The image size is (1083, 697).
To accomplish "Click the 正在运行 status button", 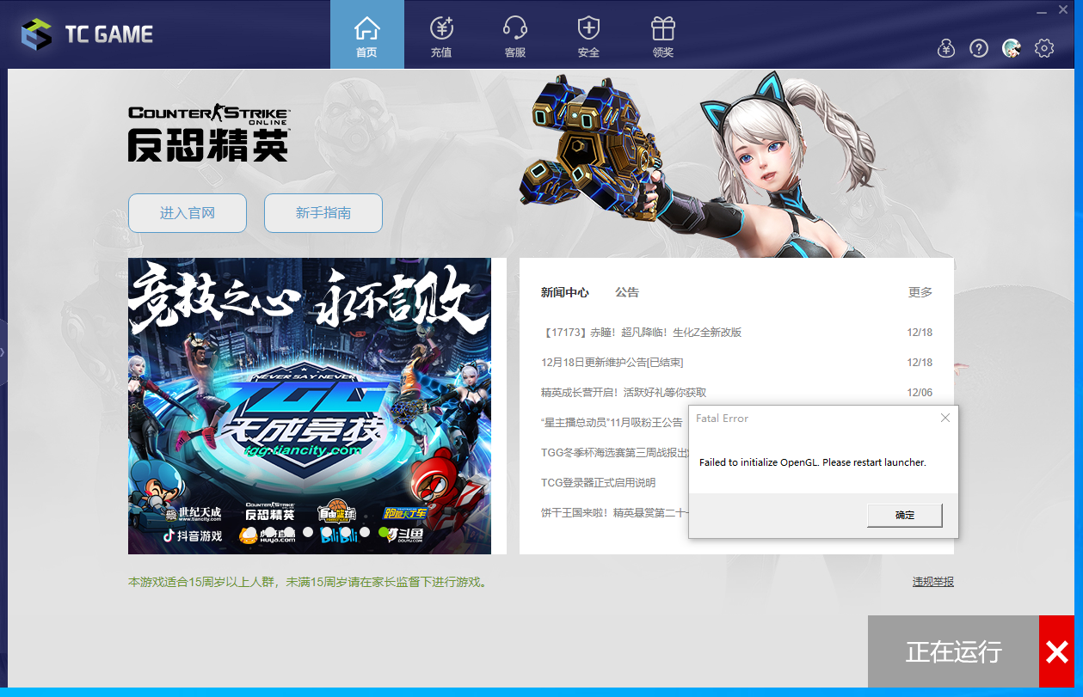I will click(x=953, y=651).
